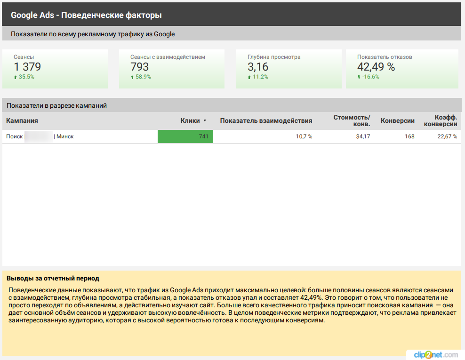Click the Коэфф. конверсии column header
Viewport: 465px width, 360px height.
coord(441,120)
